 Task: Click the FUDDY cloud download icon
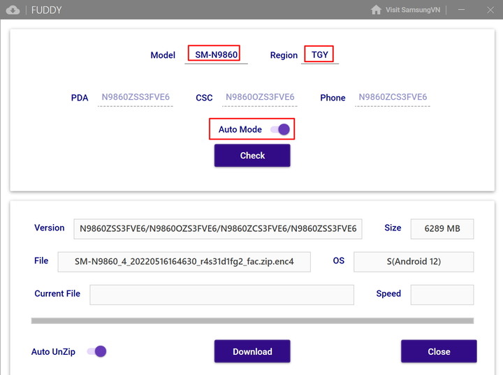coord(13,10)
